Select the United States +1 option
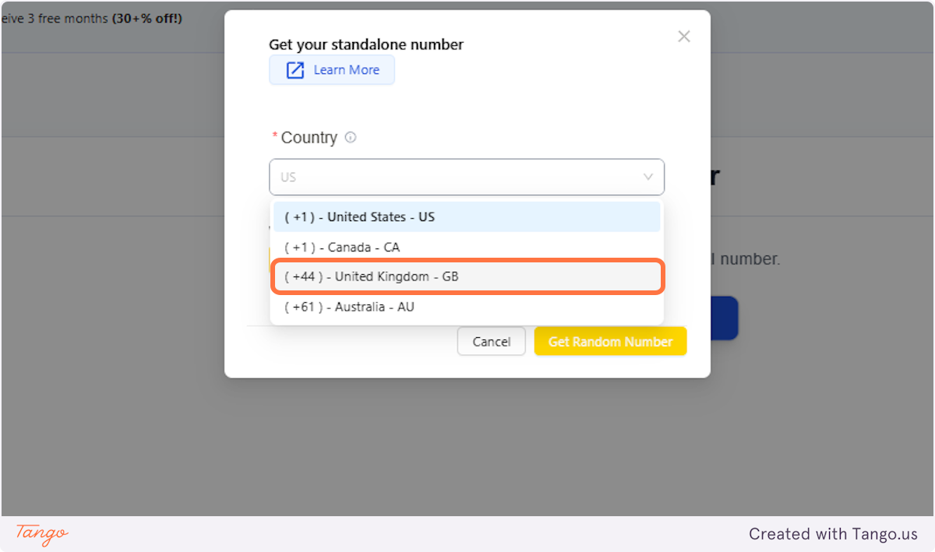 click(467, 216)
